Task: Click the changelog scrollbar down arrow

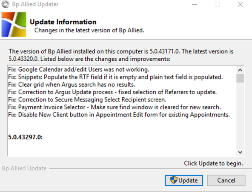Action: click(x=240, y=152)
